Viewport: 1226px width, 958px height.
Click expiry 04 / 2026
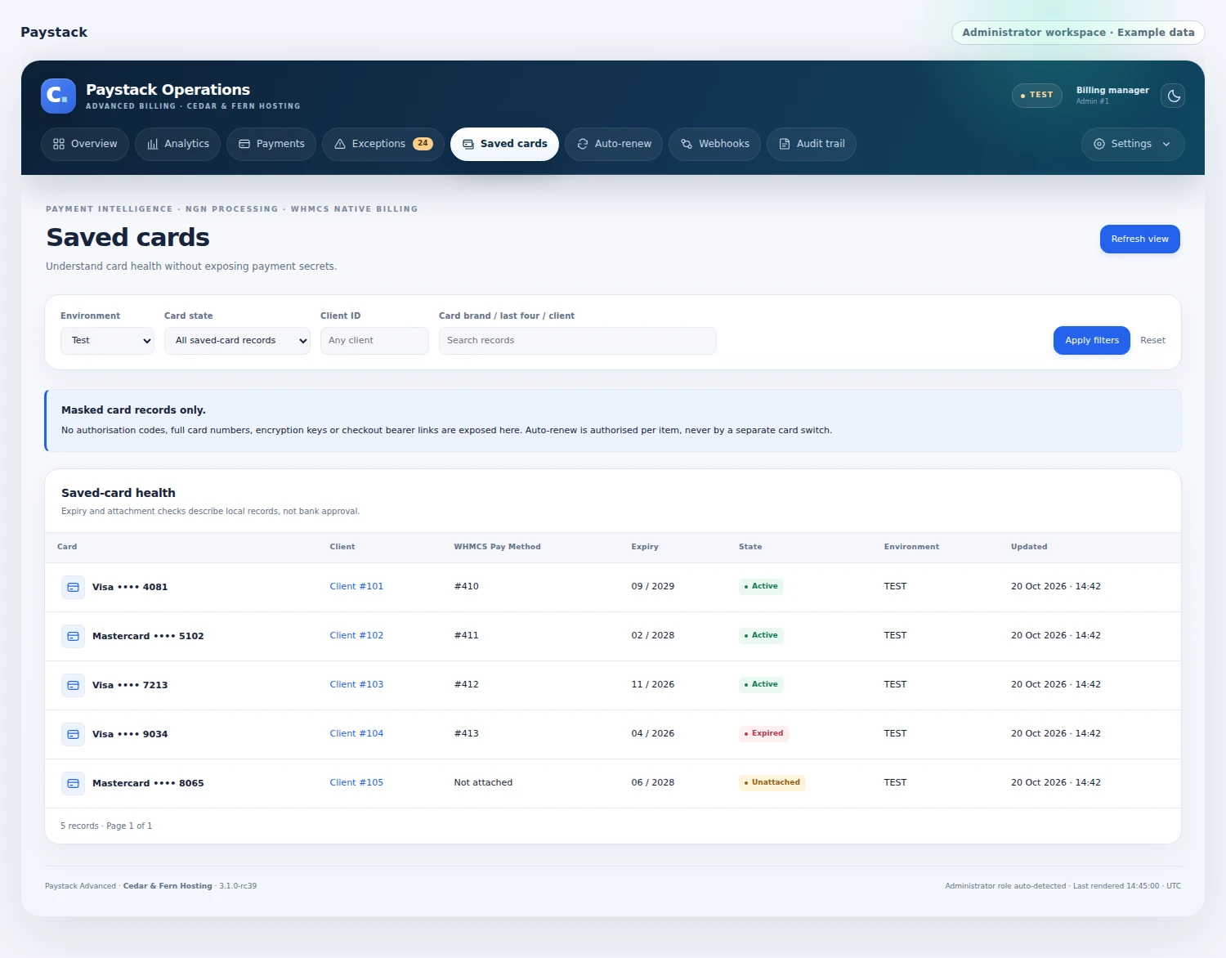pyautogui.click(x=653, y=733)
